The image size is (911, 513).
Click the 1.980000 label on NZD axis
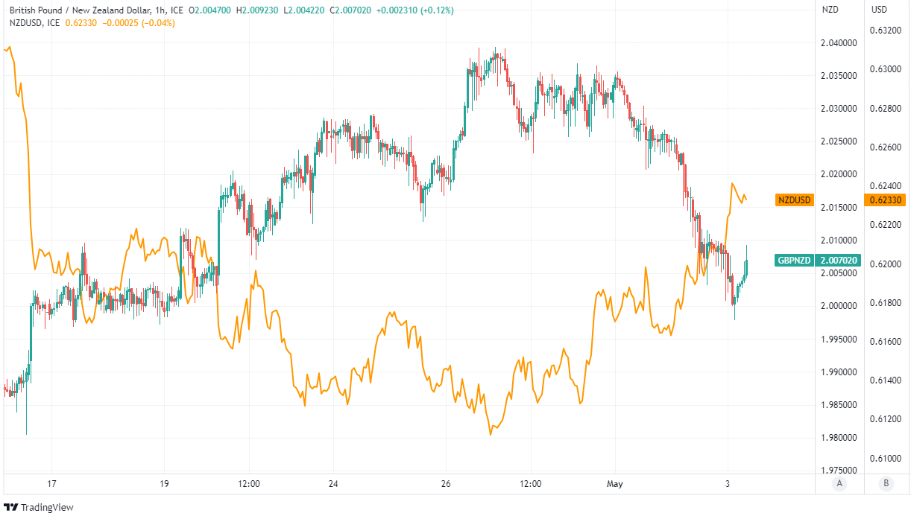(x=839, y=438)
